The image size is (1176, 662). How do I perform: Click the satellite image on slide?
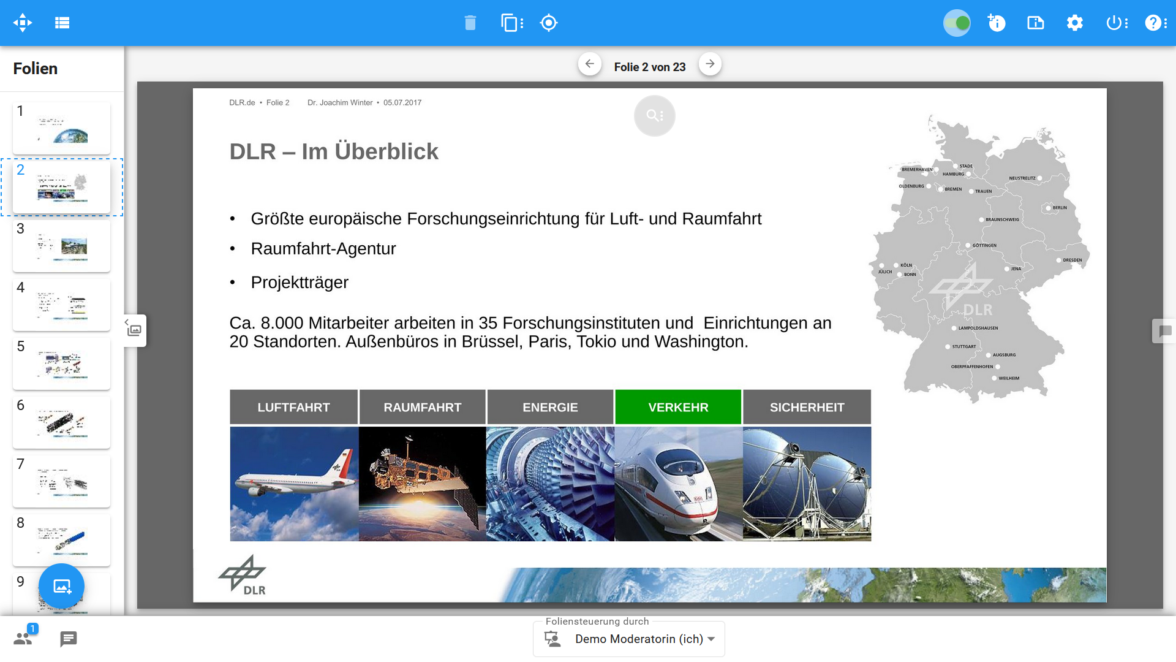coord(422,484)
